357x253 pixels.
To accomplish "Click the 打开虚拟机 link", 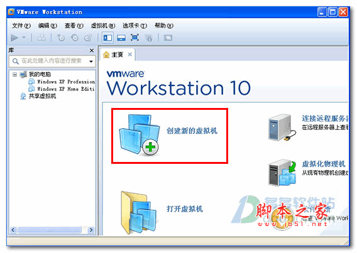I will pyautogui.click(x=185, y=208).
